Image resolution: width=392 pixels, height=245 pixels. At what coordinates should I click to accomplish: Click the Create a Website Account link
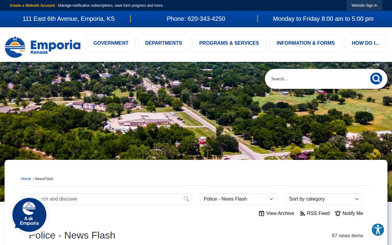tap(32, 6)
